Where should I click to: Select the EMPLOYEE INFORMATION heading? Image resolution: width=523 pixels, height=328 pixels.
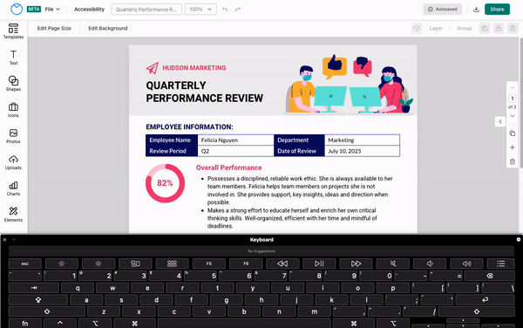click(189, 126)
